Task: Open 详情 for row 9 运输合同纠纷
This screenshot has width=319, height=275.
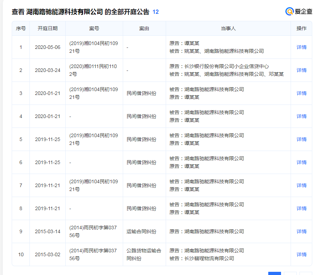Action: [301, 231]
